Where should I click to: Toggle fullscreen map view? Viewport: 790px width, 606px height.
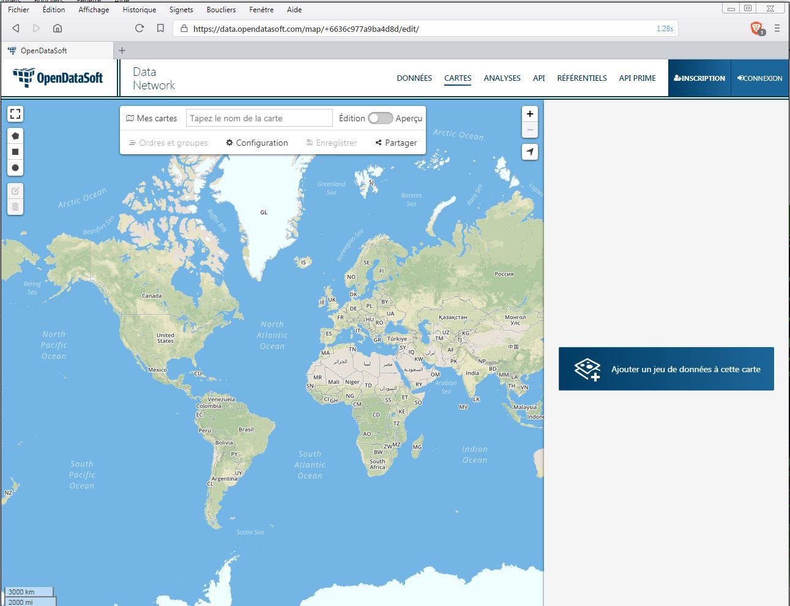(15, 114)
